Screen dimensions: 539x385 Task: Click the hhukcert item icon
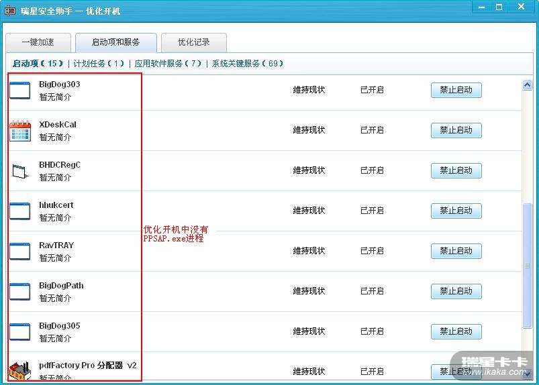20,211
